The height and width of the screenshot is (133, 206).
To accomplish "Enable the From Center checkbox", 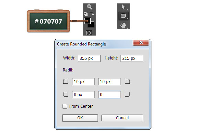I will (x=65, y=106).
